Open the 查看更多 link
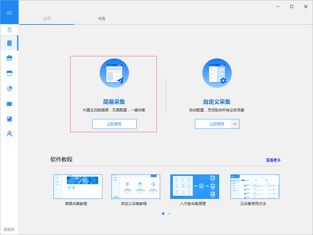 coord(273,160)
